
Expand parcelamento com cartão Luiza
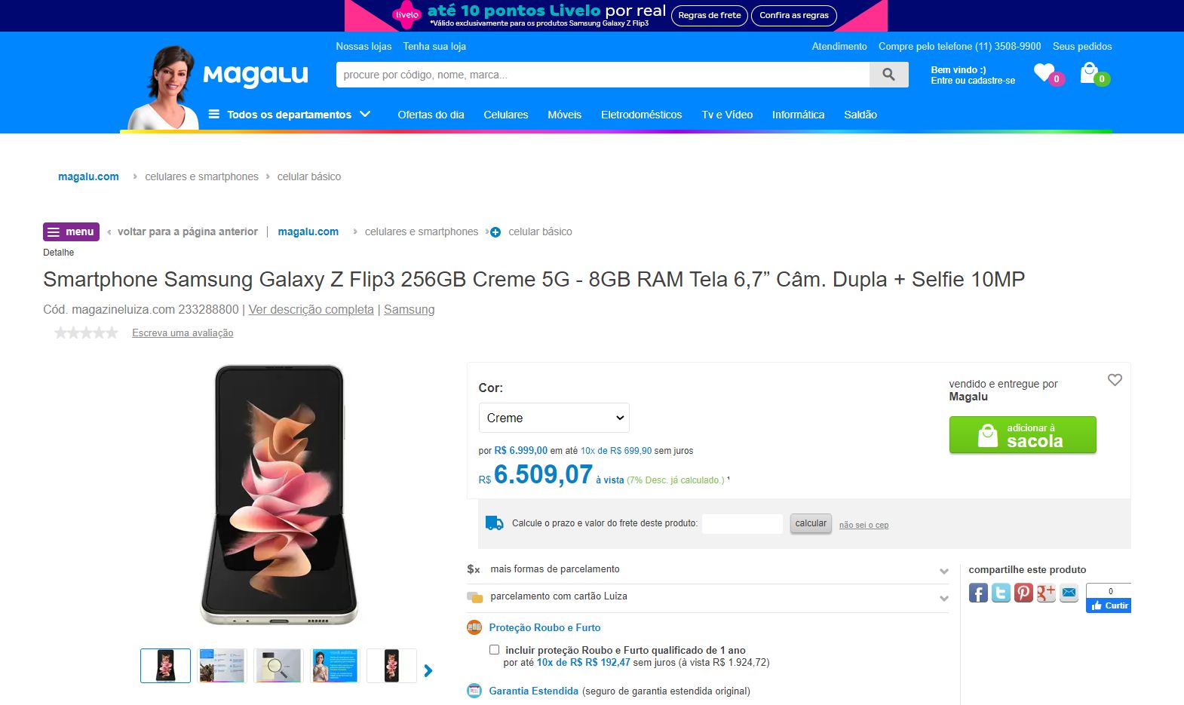707,596
